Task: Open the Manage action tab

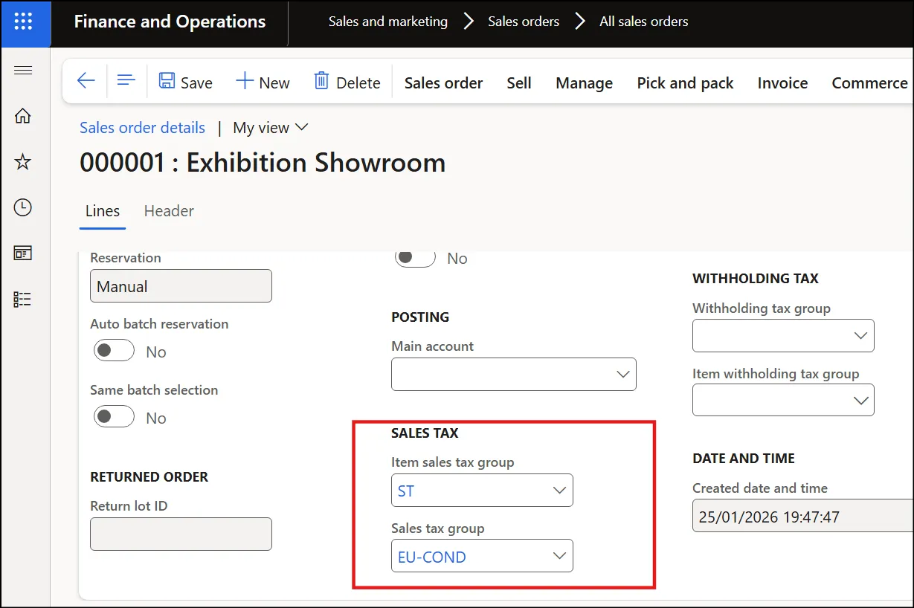Action: point(585,83)
